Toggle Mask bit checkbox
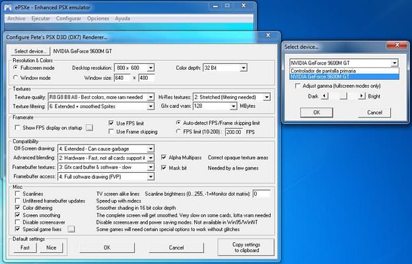 tap(164, 168)
